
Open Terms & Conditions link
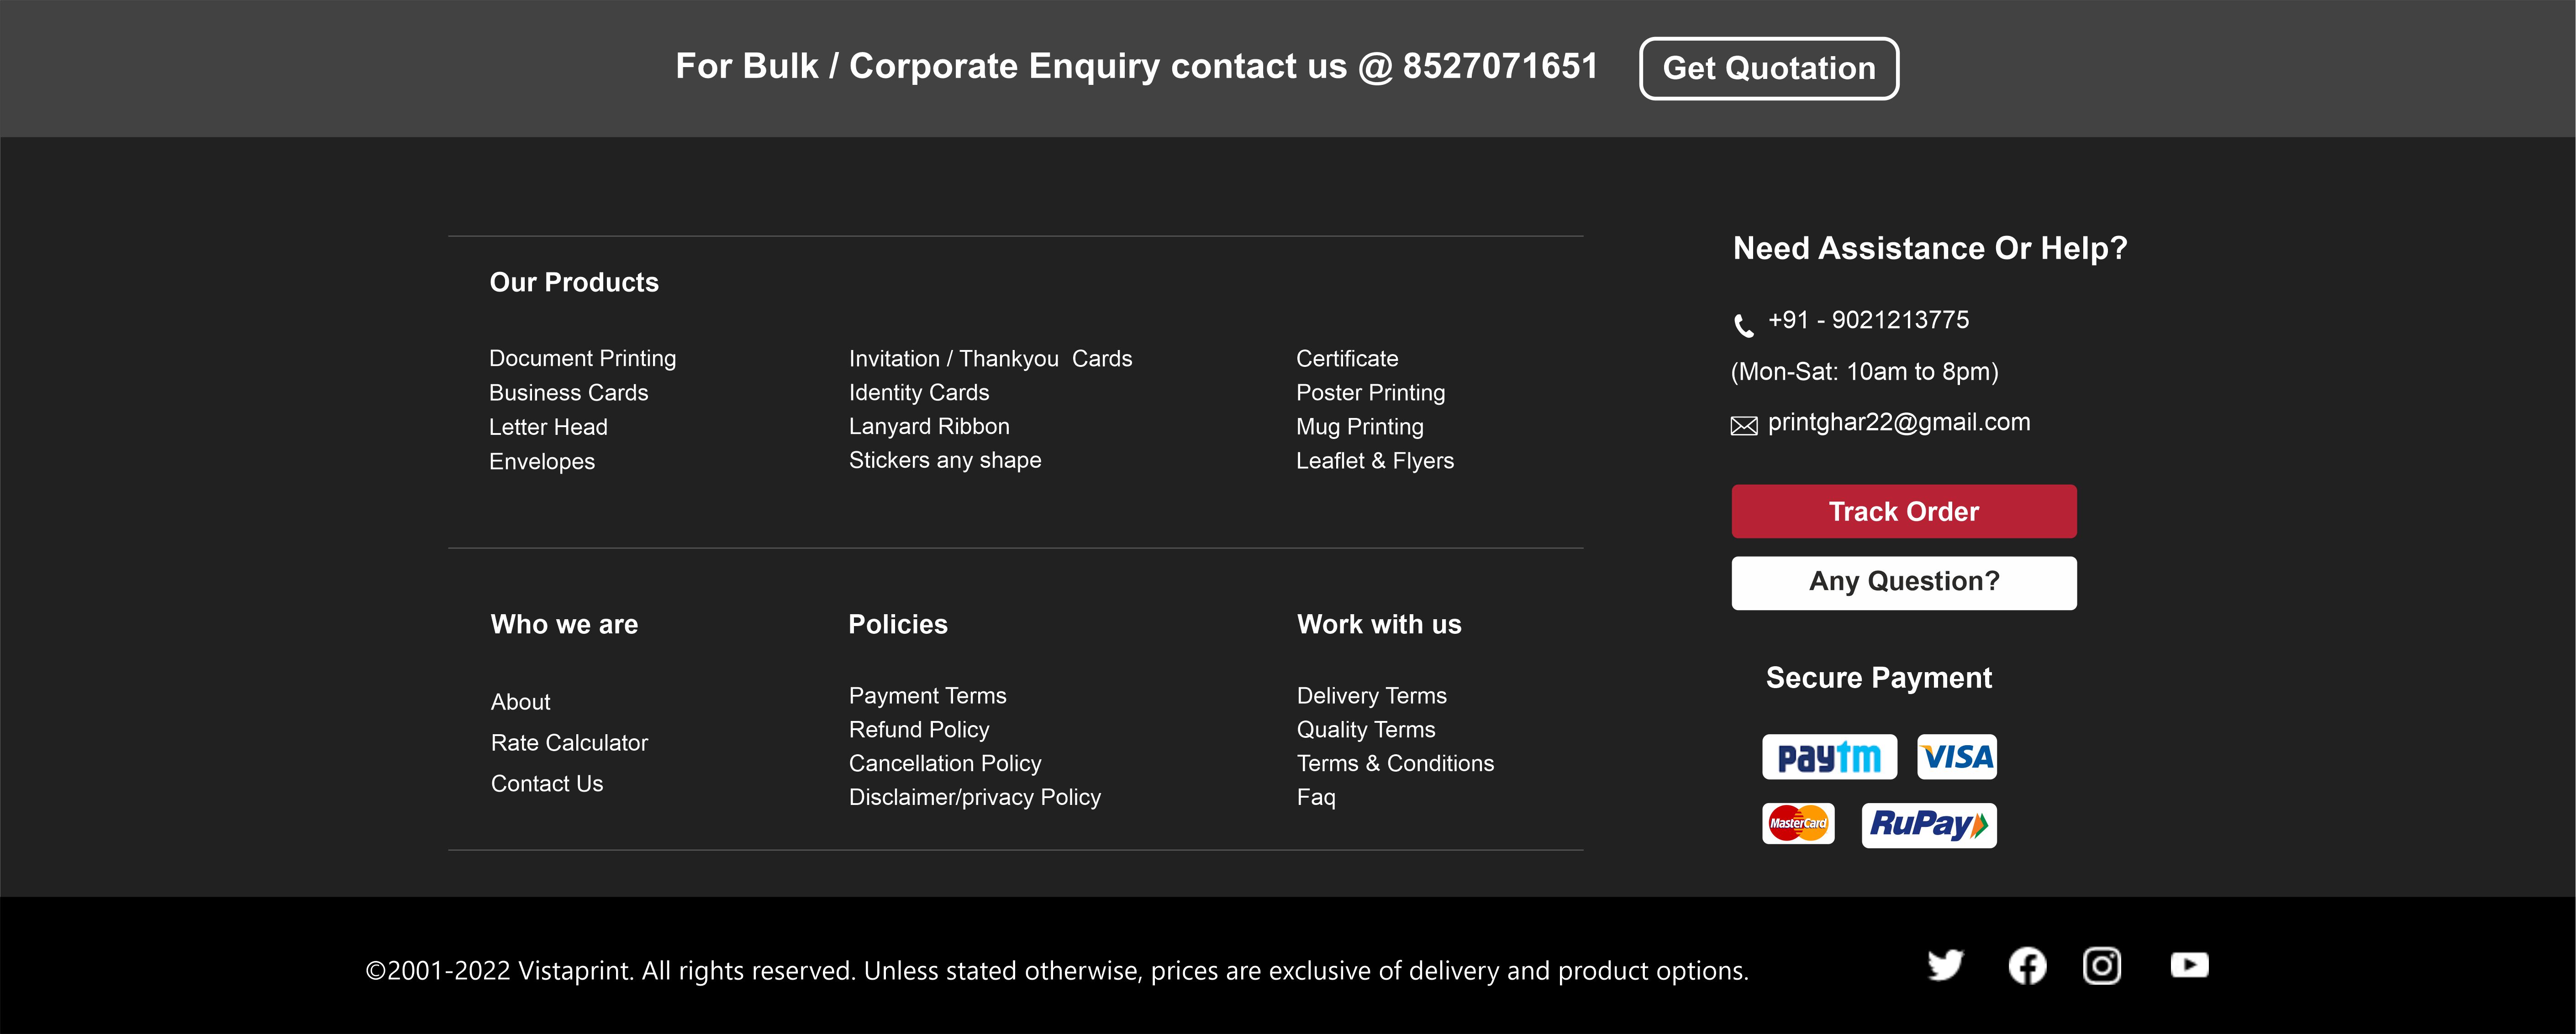point(1395,764)
